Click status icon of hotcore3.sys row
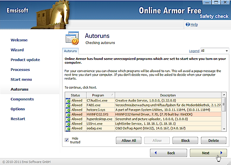This screenshot has width=231, height=165. coord(68,110)
